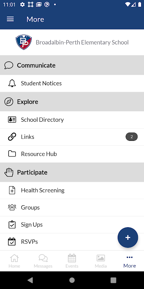Tap the Sign Ups clipboard icon

12,224
